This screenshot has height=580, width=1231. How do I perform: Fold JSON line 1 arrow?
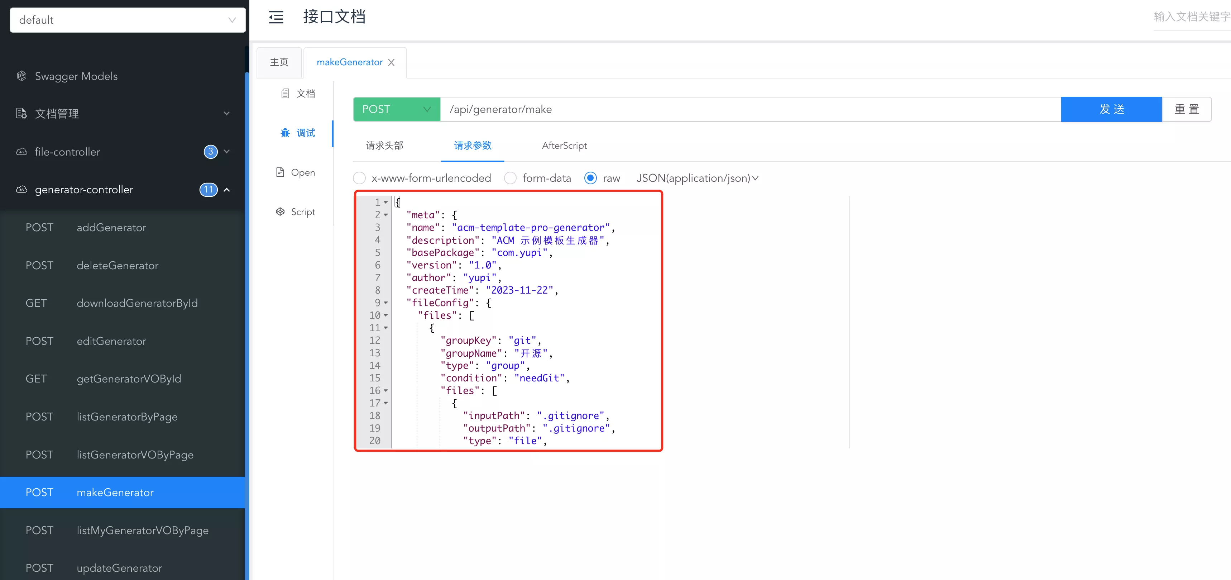[385, 202]
